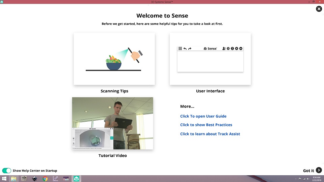
Task: Open the stone-textured P taskbar icon
Action: point(24,179)
